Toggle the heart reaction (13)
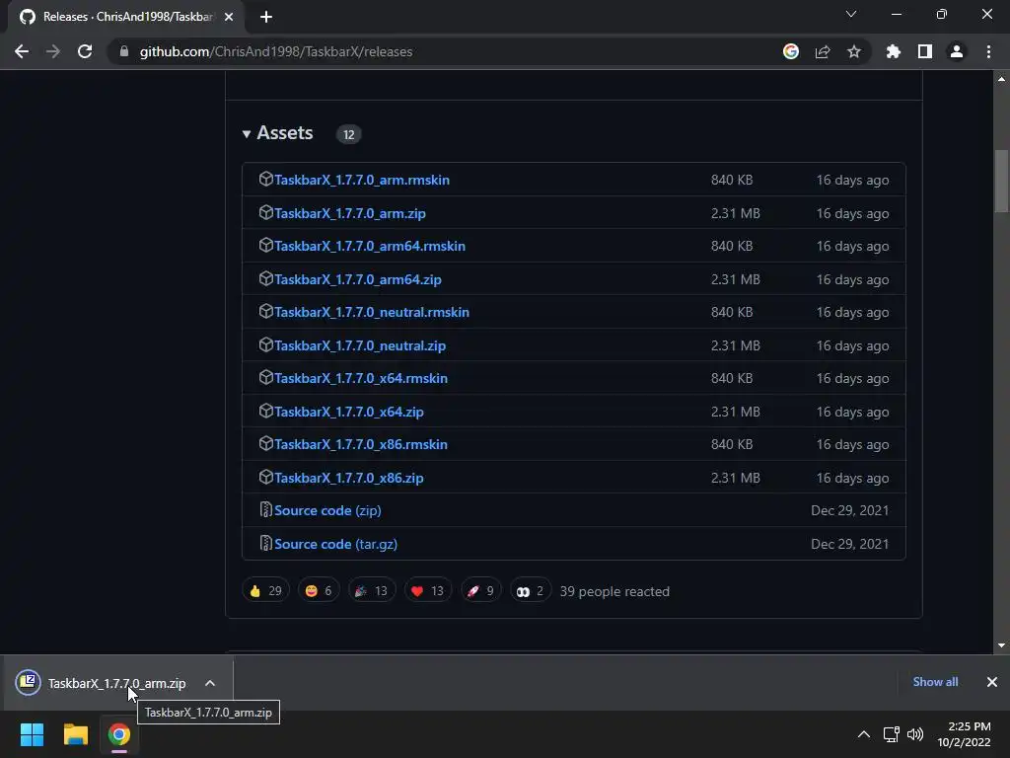 point(428,591)
